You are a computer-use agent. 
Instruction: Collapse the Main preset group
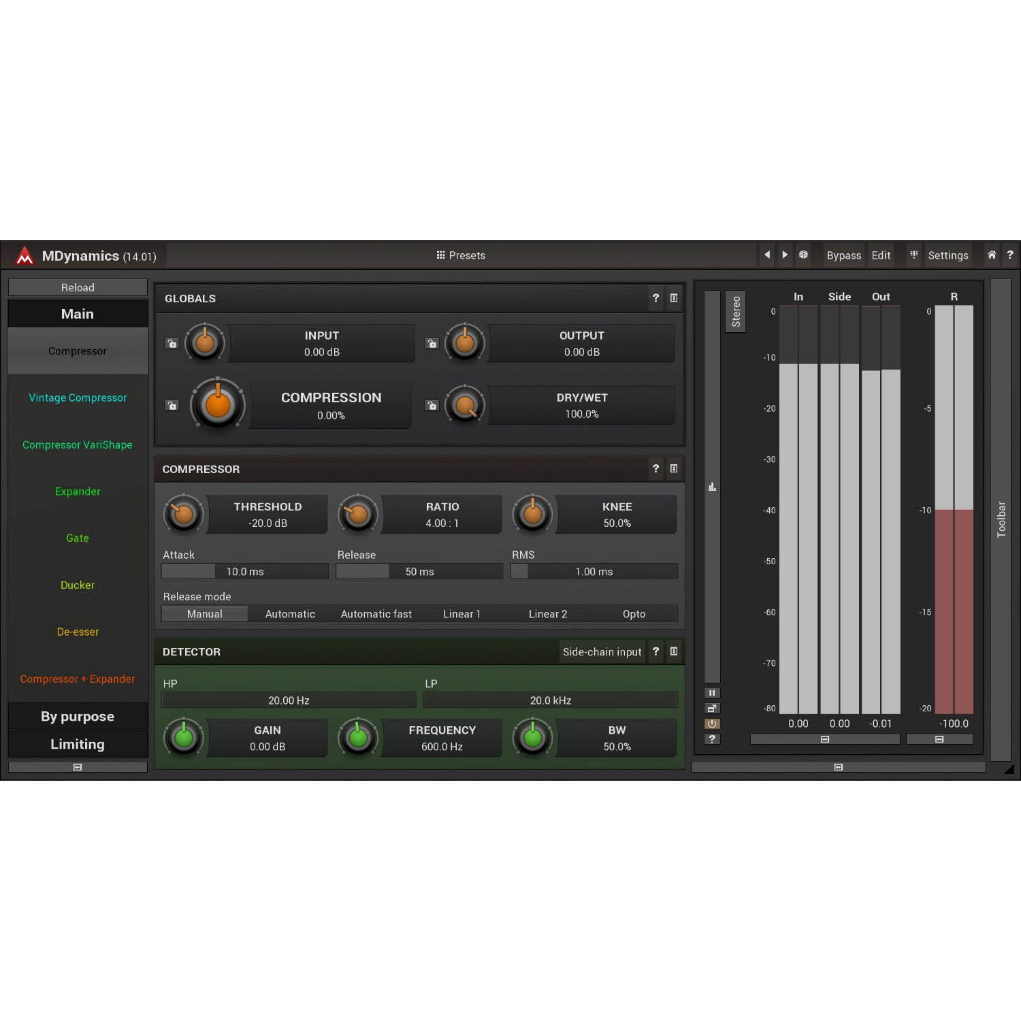[78, 314]
